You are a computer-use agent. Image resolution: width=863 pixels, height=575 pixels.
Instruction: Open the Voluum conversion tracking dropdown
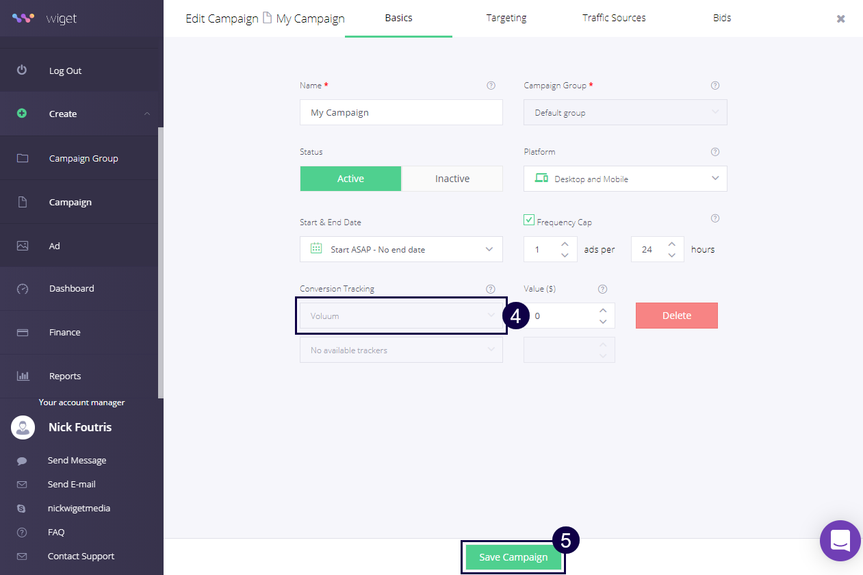401,316
